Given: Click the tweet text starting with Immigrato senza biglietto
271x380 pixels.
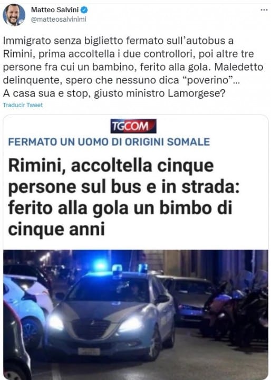Looking at the screenshot, I should click(133, 67).
